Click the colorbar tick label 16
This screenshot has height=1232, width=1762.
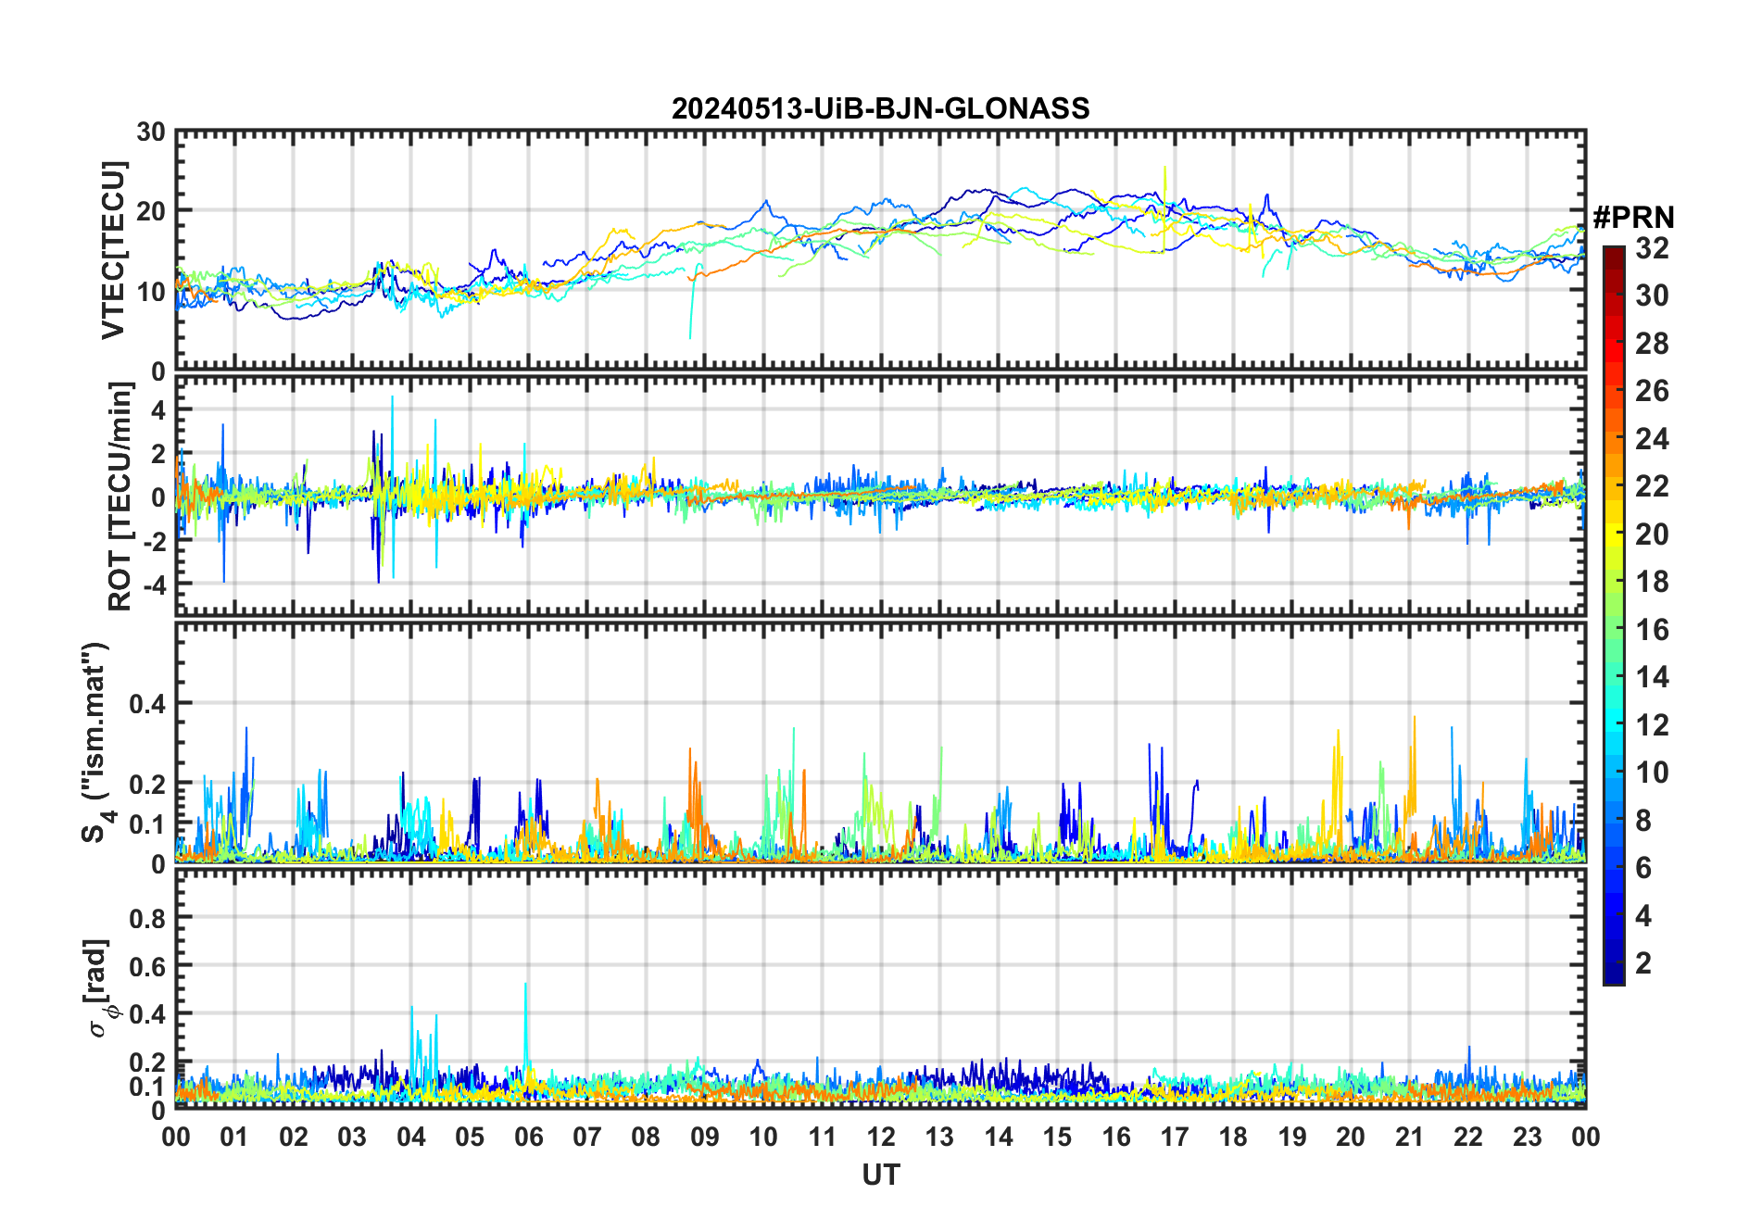coord(1652,630)
